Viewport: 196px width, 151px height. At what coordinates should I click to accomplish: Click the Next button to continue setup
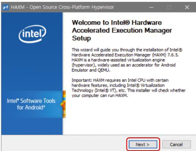coord(143,145)
